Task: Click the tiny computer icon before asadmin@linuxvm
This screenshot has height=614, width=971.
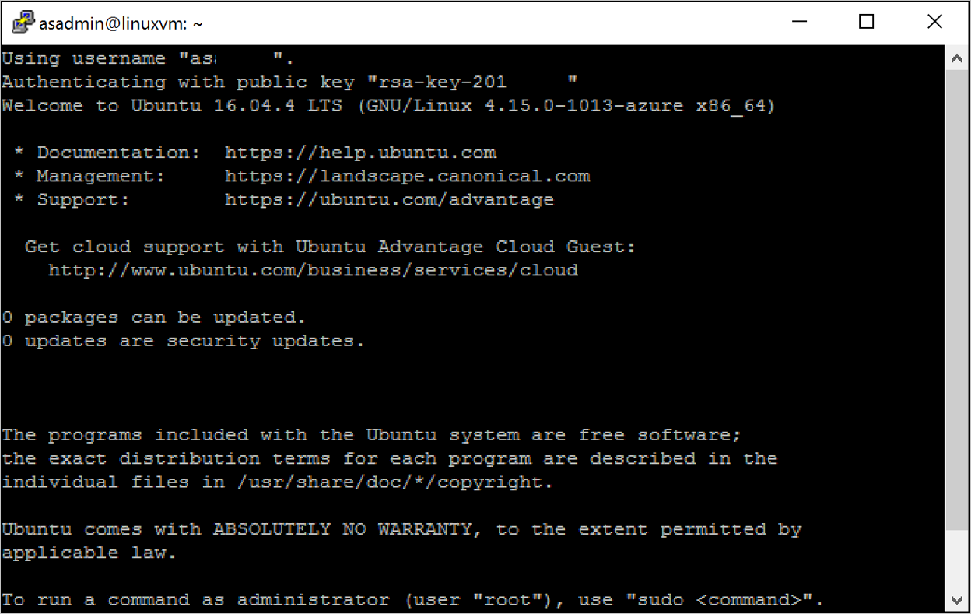Action: click(x=23, y=22)
